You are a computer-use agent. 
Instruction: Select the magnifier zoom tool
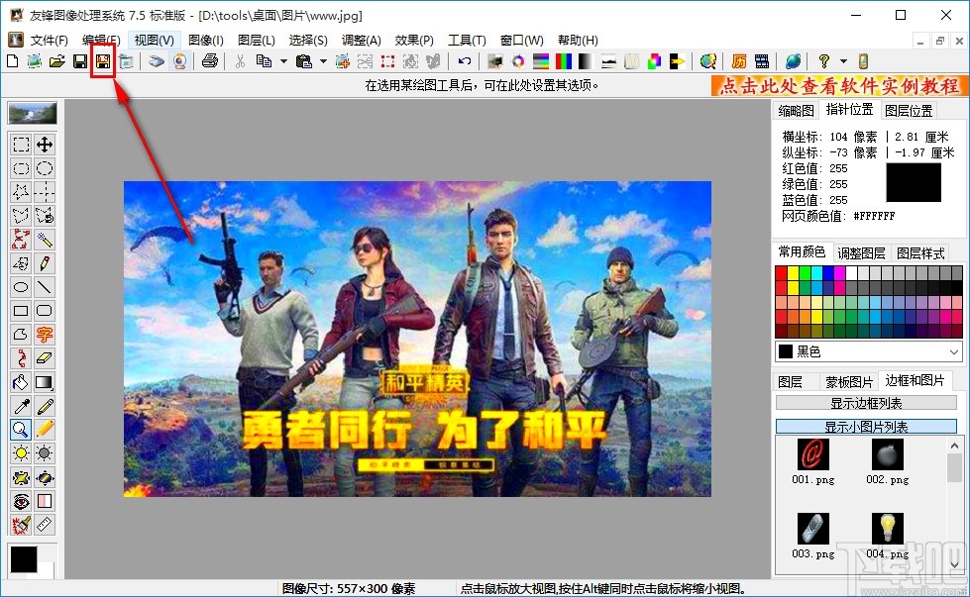(21, 430)
